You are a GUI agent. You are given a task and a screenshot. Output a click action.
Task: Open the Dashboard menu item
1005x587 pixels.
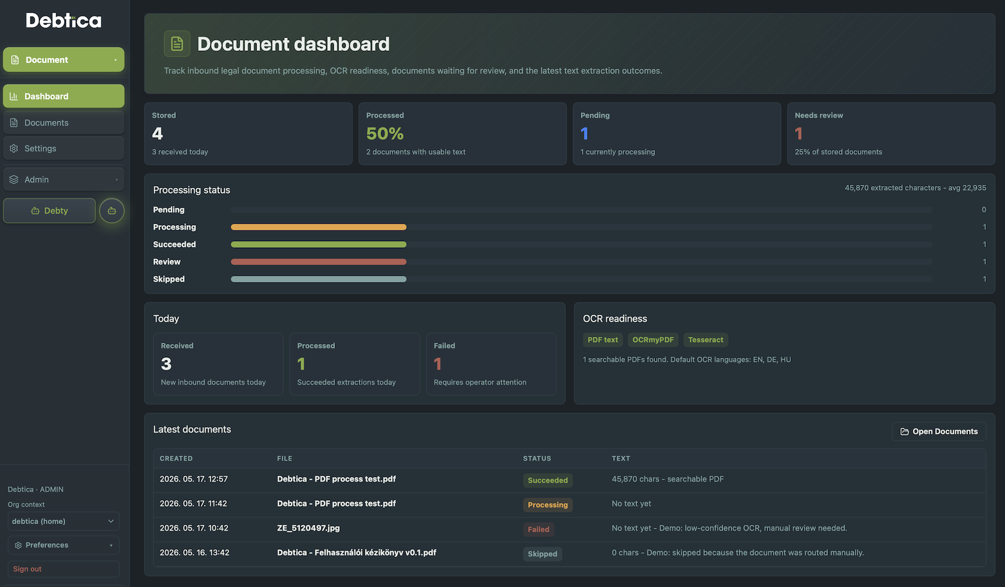pyautogui.click(x=63, y=96)
